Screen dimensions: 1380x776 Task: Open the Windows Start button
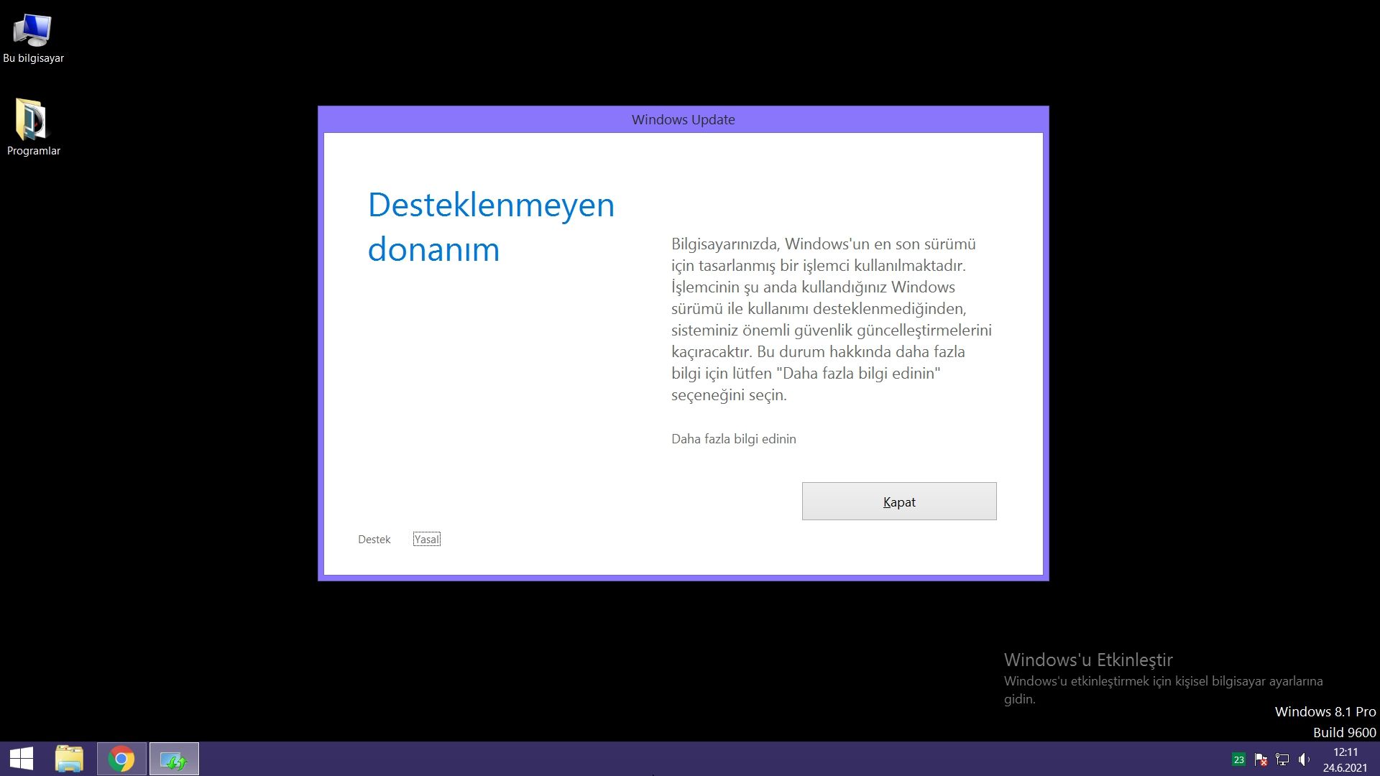[x=22, y=759]
